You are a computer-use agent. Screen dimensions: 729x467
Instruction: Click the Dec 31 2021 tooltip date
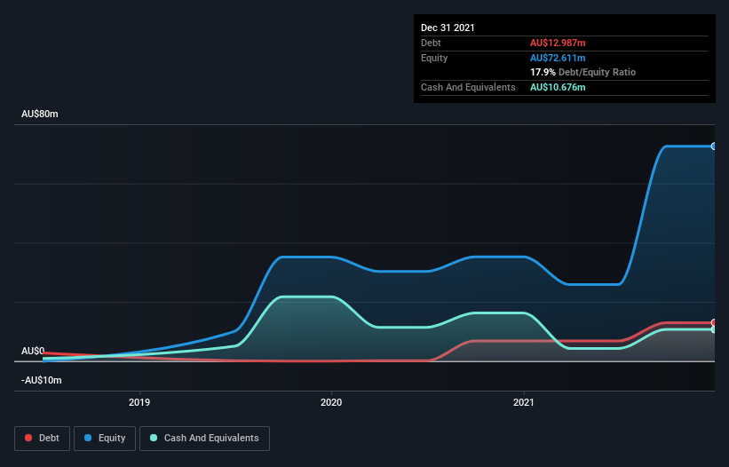pos(448,28)
